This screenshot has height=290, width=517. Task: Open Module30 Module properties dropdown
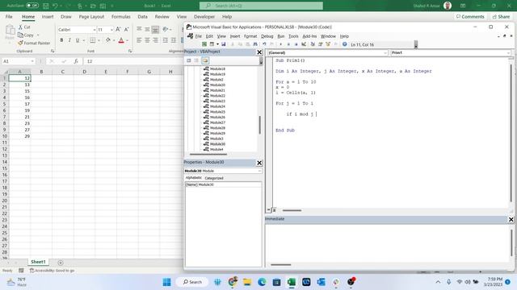[259, 171]
